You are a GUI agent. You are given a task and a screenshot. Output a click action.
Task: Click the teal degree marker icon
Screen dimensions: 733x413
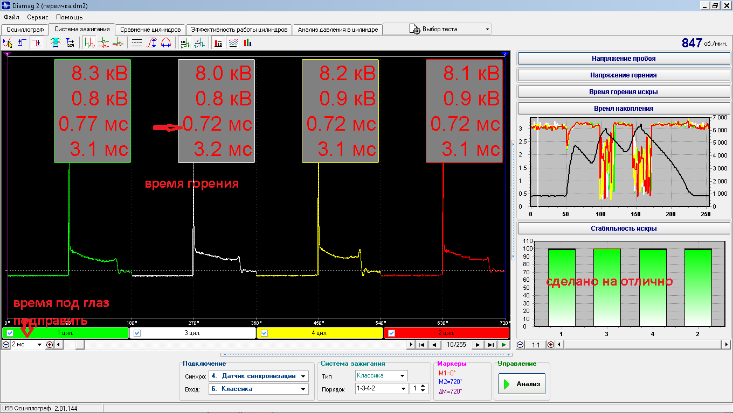199,43
